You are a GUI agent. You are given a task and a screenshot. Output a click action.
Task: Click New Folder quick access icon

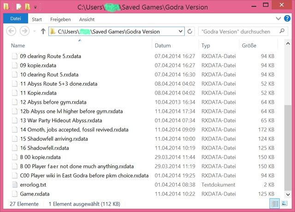(x=28, y=7)
